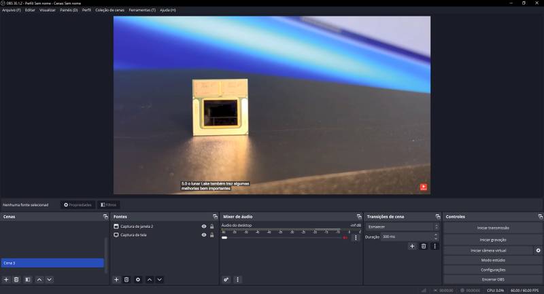
Task: Open Ferramentas menu
Action: click(142, 10)
